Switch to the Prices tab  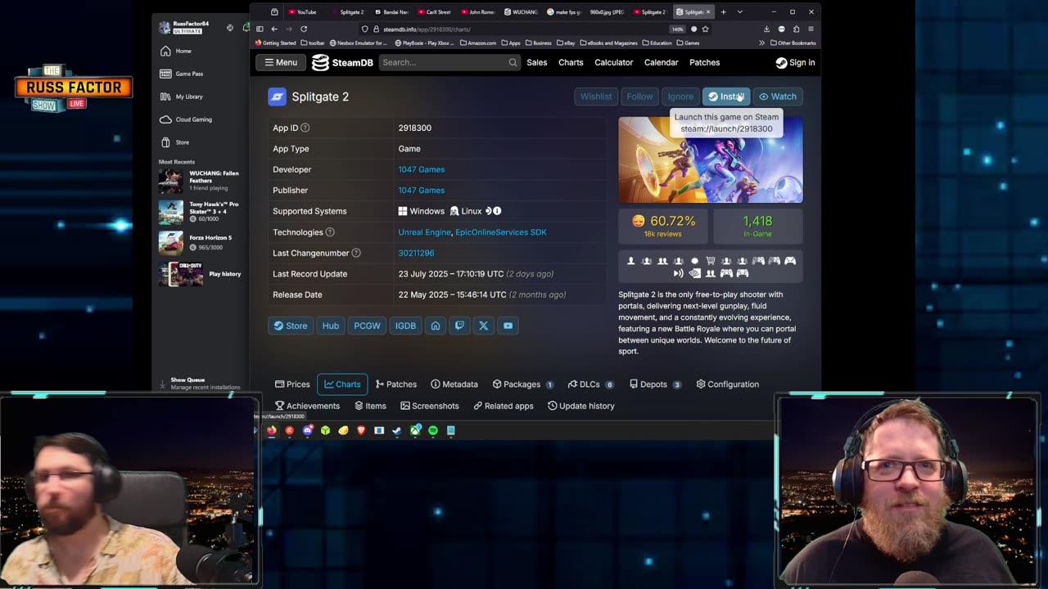(292, 384)
